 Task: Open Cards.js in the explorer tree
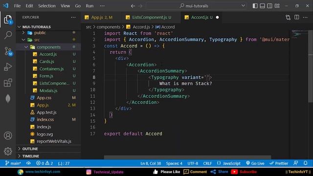(47, 62)
